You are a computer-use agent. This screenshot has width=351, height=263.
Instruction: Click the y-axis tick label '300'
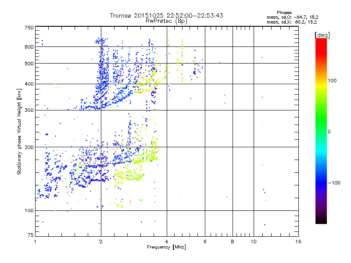click(29, 110)
